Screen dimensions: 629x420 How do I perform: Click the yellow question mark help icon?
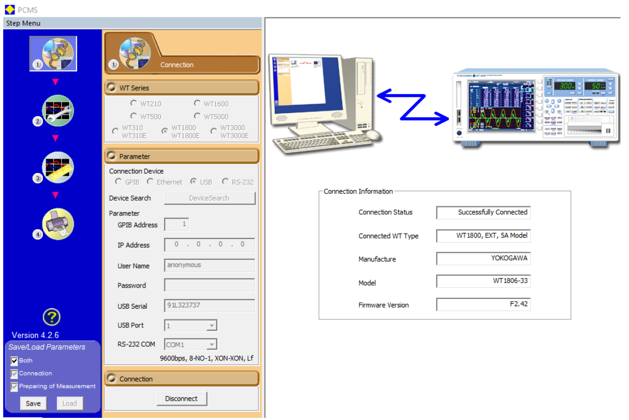click(x=51, y=317)
